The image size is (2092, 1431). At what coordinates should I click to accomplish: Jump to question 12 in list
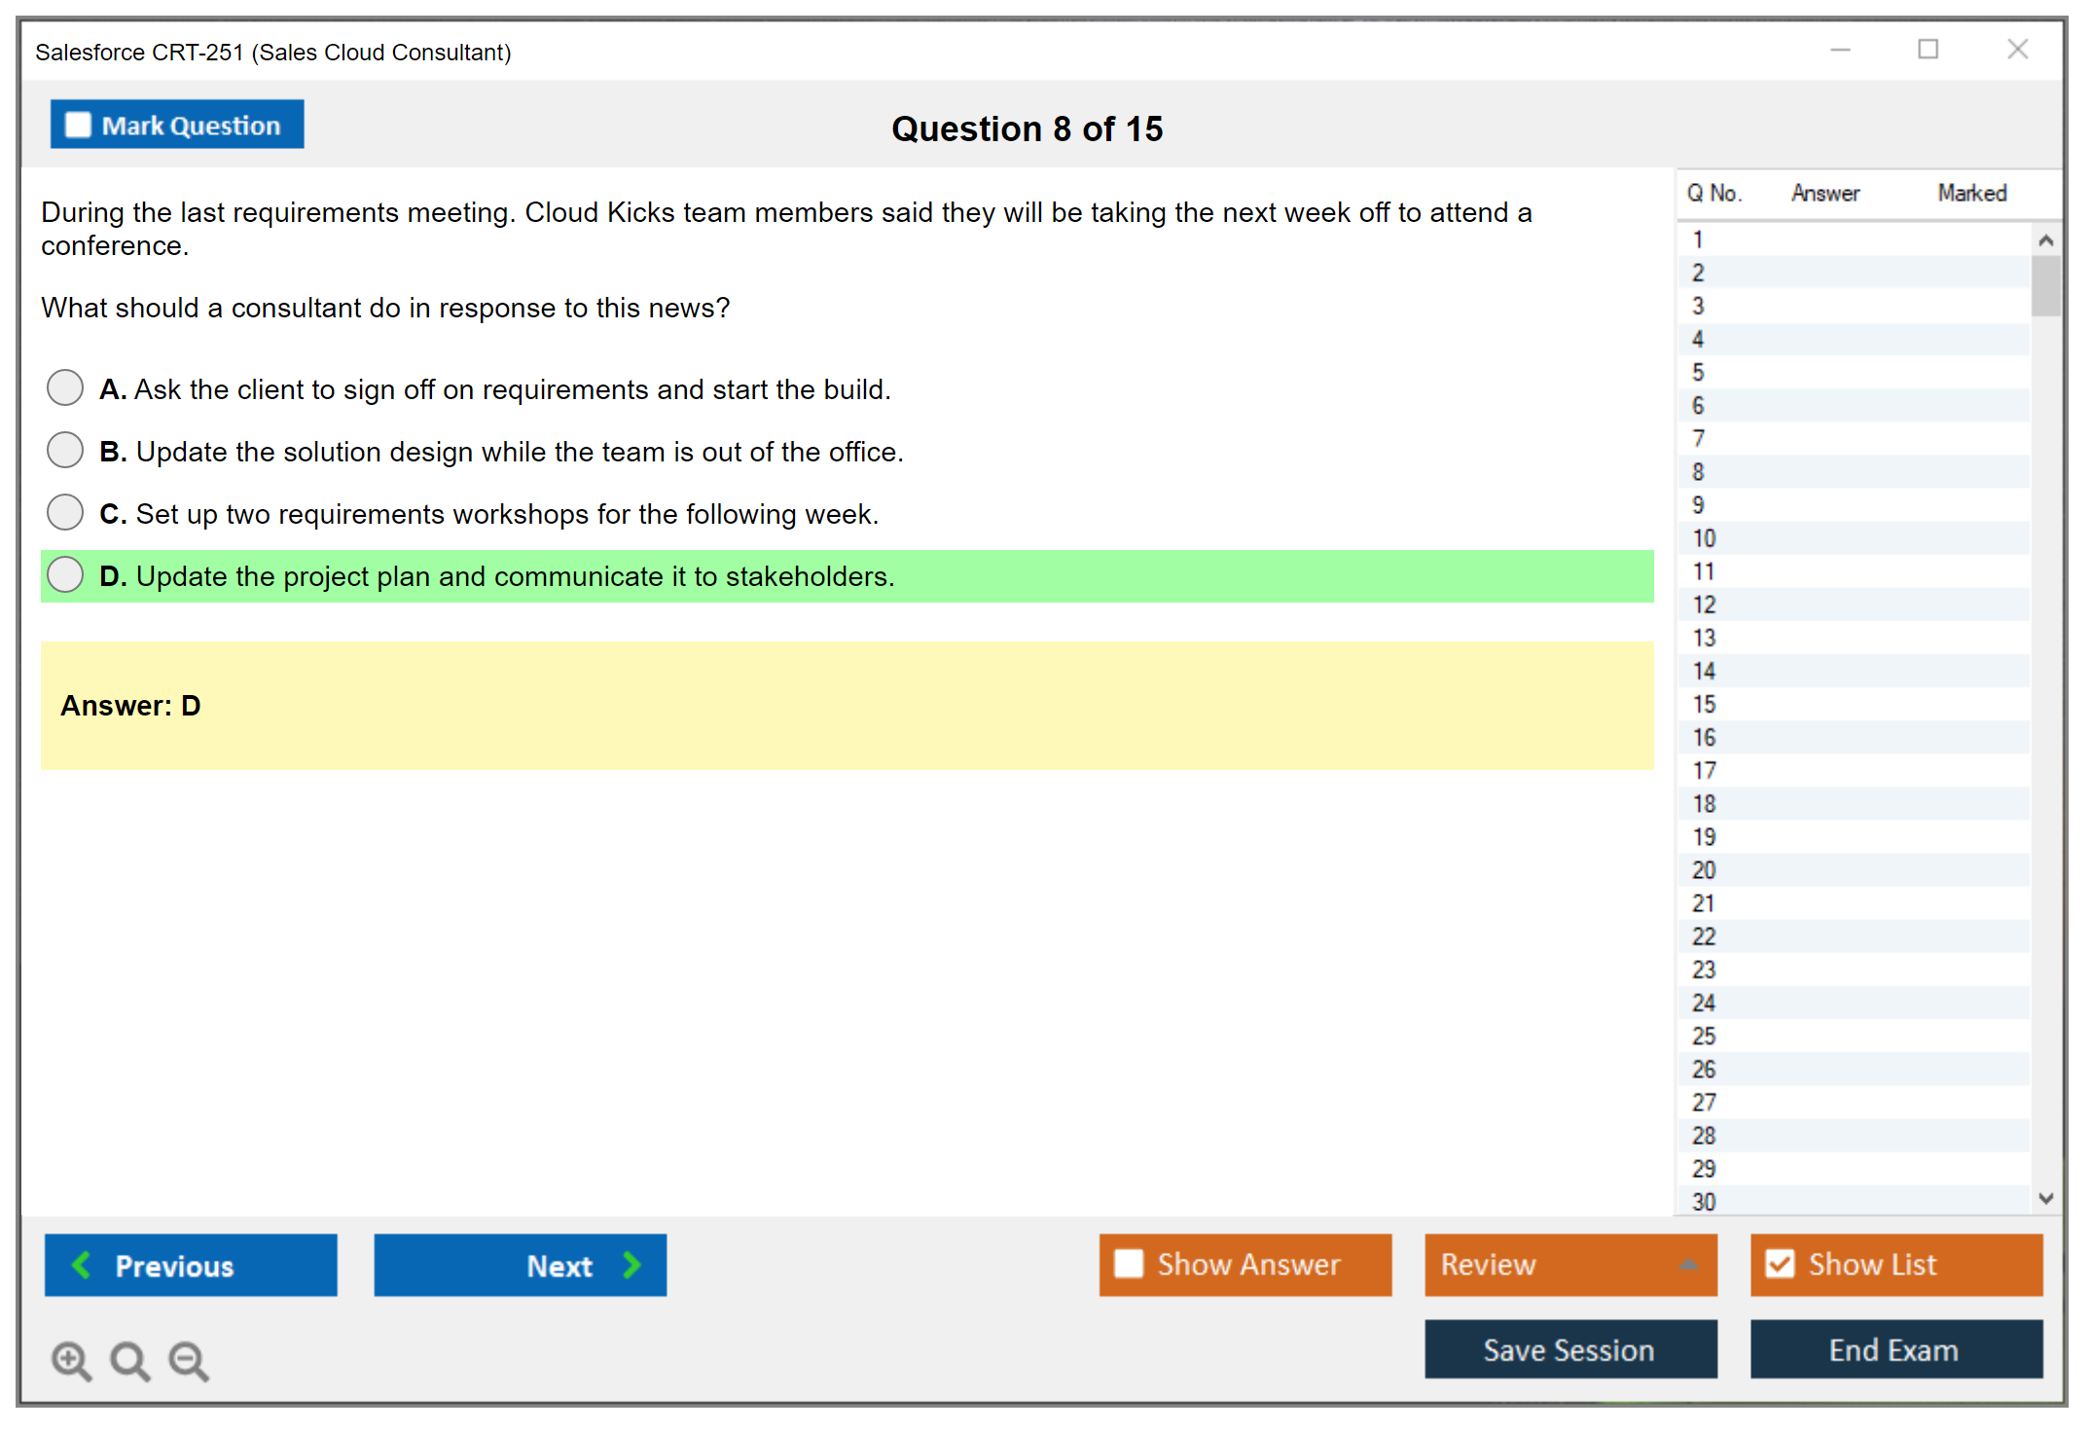(1704, 605)
